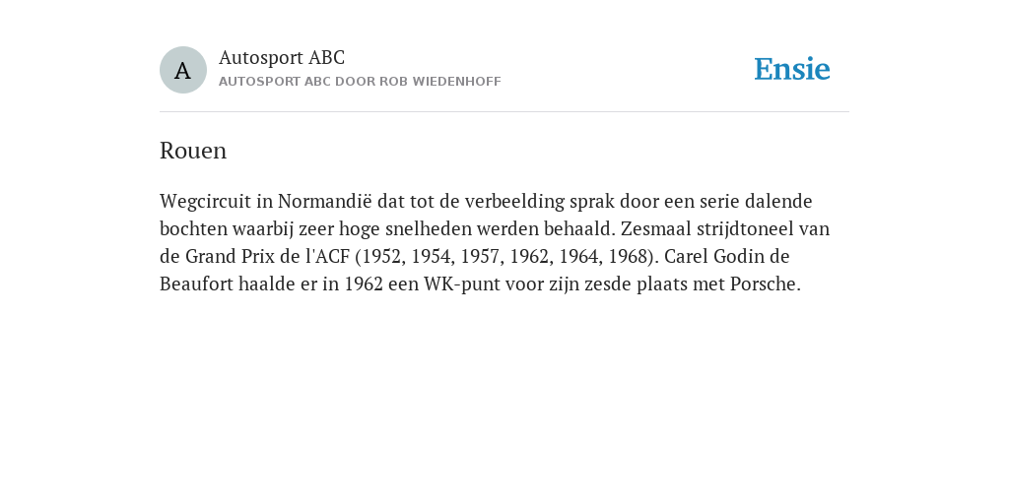Click the word 'Beaufort' on the last line
Image resolution: width=1009 pixels, height=504 pixels.
coord(196,284)
